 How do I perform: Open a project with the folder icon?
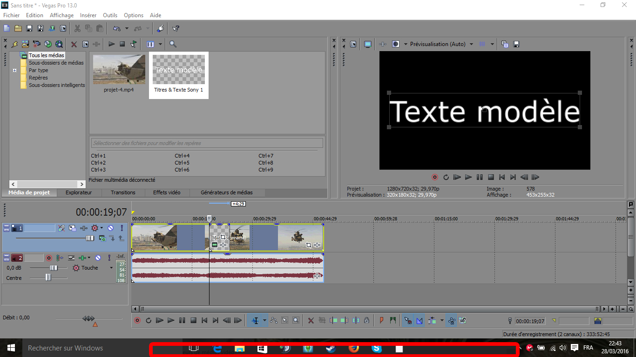click(x=18, y=28)
